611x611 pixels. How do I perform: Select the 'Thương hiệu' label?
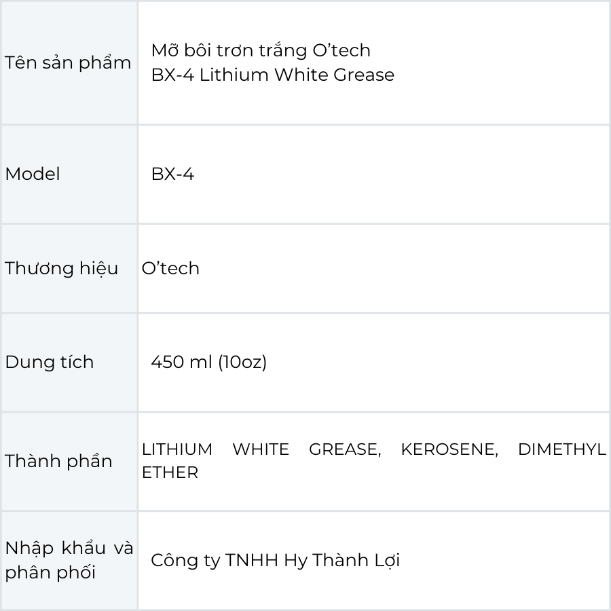pos(62,268)
